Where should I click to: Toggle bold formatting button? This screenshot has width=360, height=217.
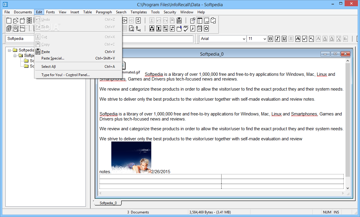(x=270, y=38)
